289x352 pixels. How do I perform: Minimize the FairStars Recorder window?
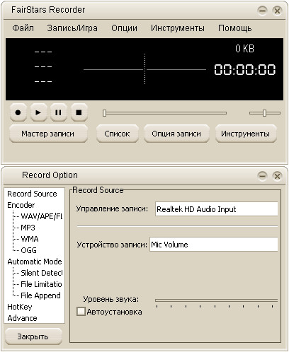[x=262, y=11]
